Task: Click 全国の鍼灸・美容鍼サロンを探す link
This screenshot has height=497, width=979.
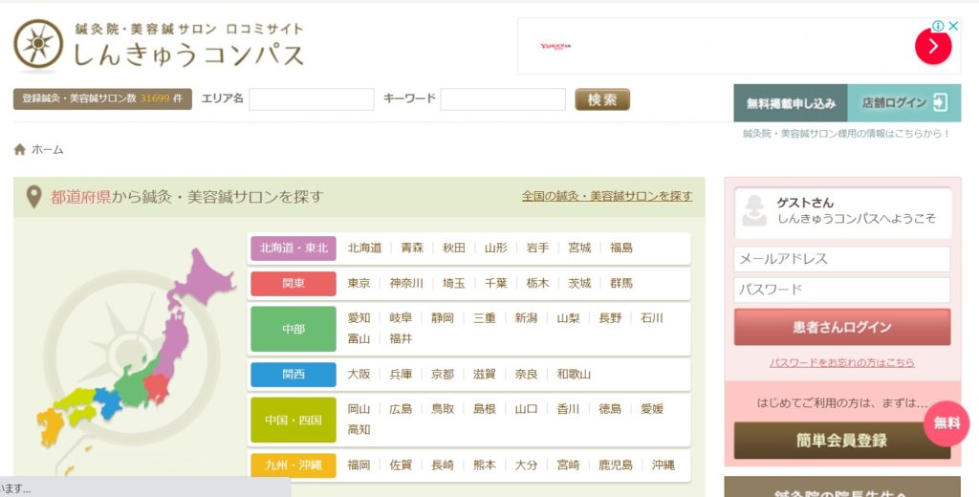Action: click(x=606, y=196)
